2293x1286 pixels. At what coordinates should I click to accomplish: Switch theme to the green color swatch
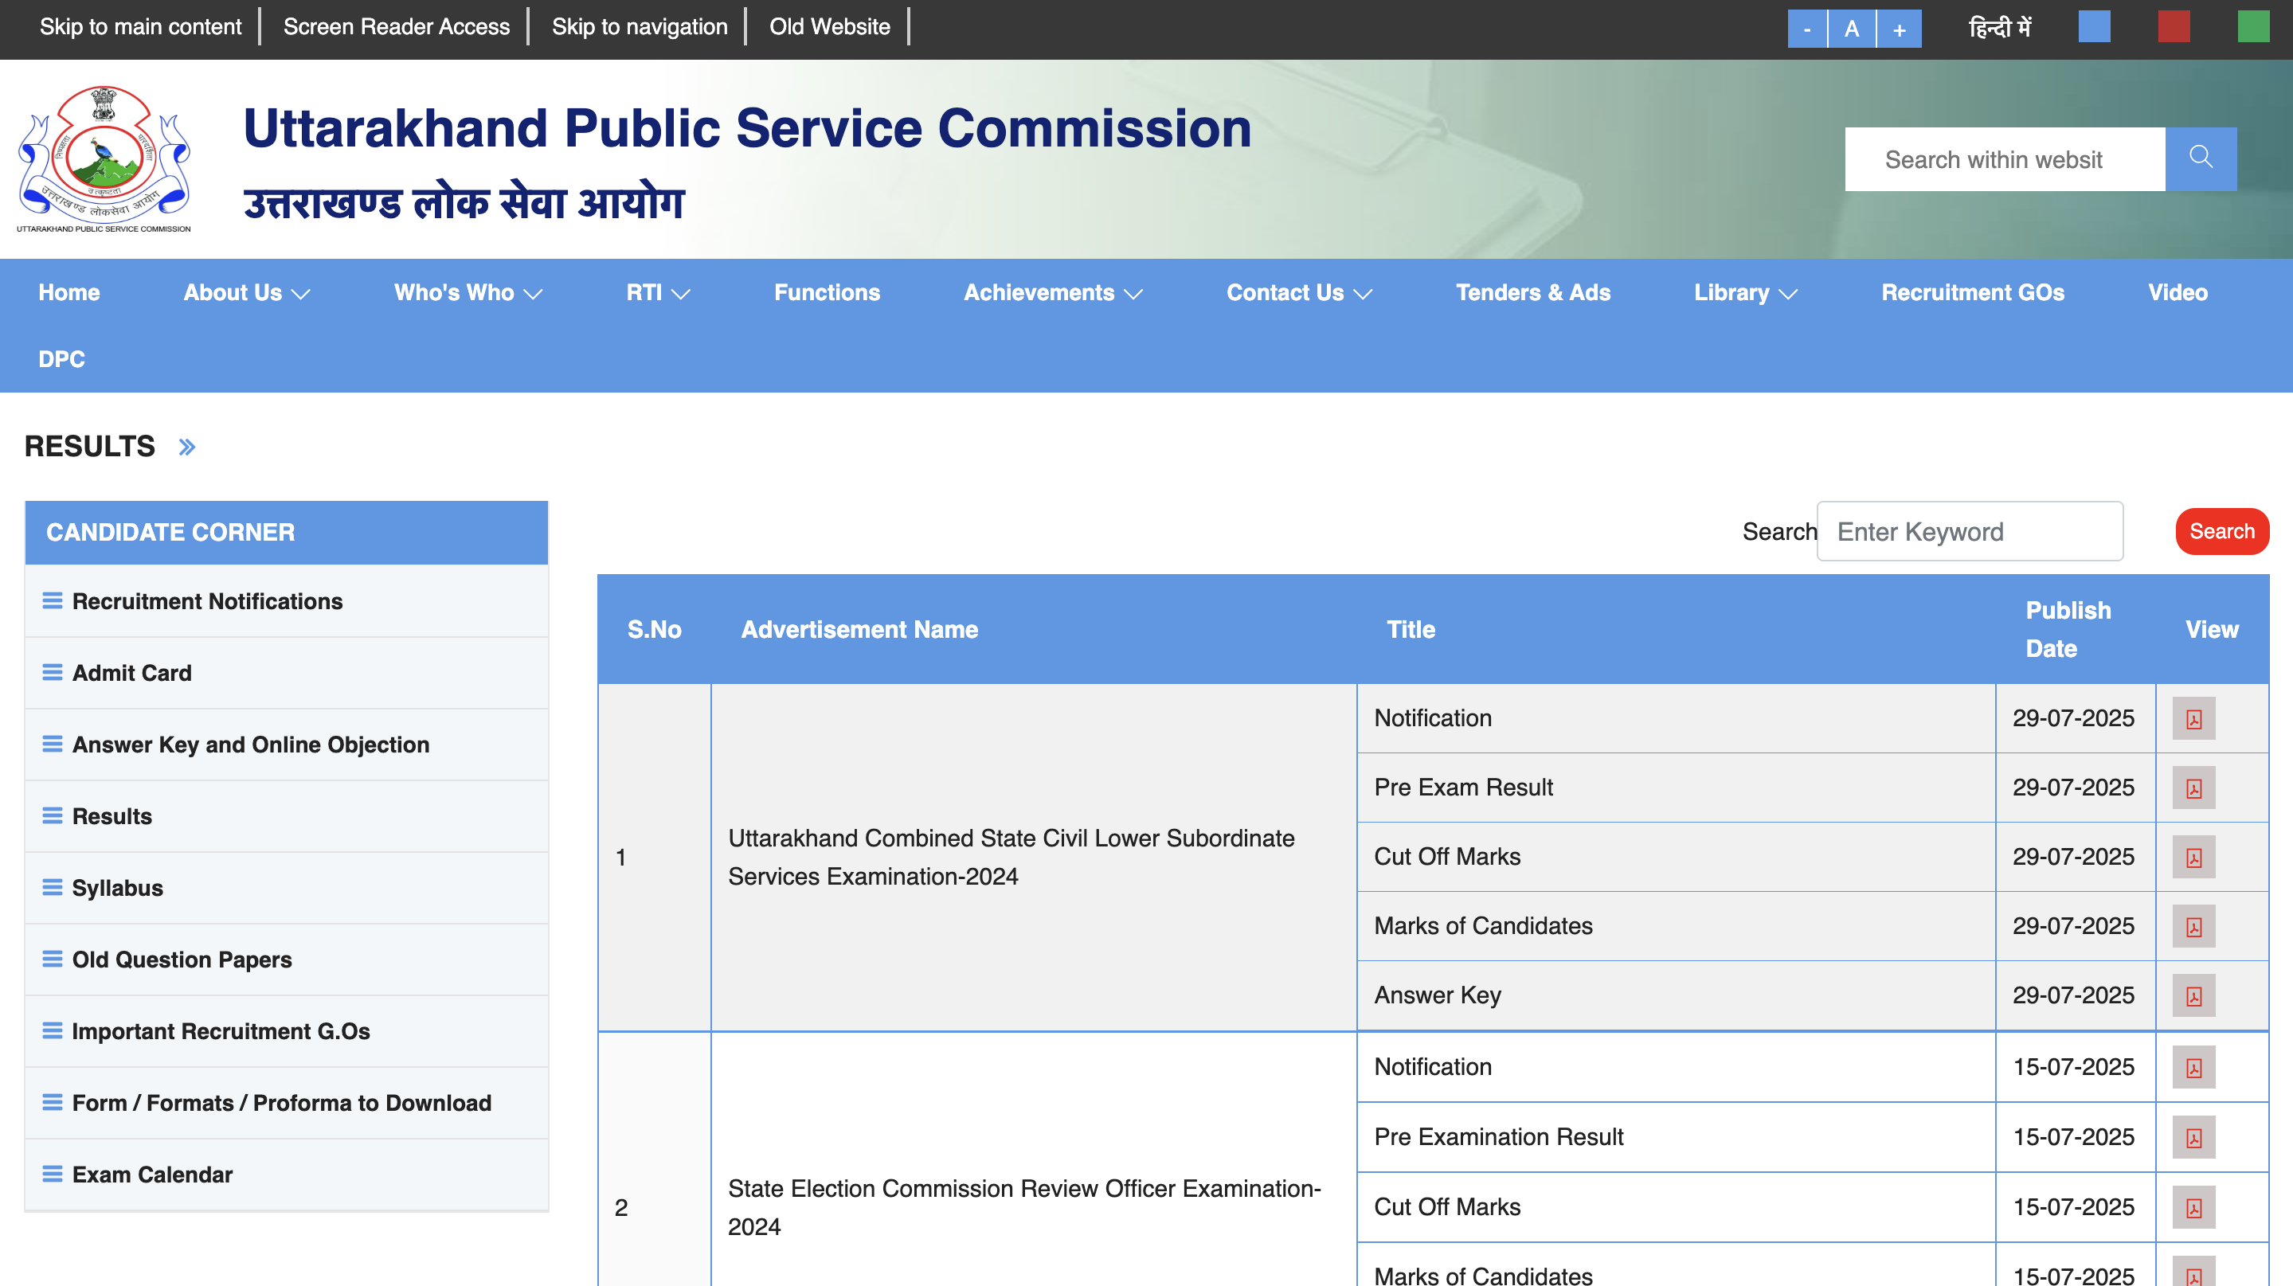tap(2254, 27)
